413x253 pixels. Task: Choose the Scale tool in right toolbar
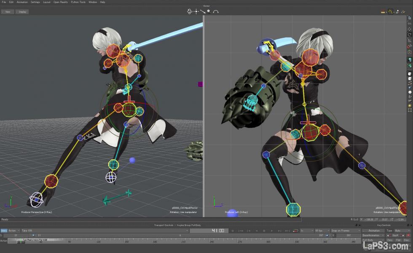tap(410, 40)
